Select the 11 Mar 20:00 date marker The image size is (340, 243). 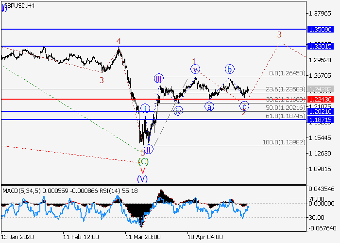click(x=143, y=237)
